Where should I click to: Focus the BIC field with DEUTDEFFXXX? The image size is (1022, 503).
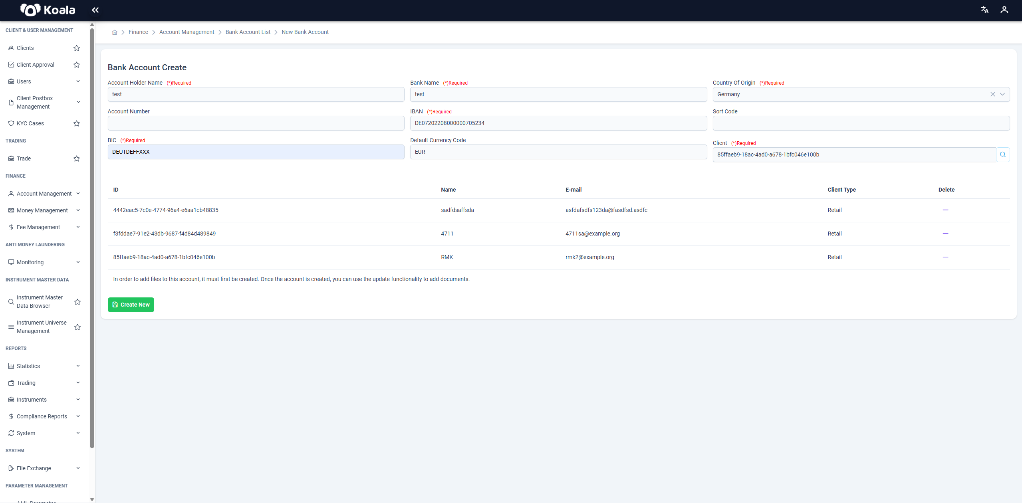(x=256, y=152)
